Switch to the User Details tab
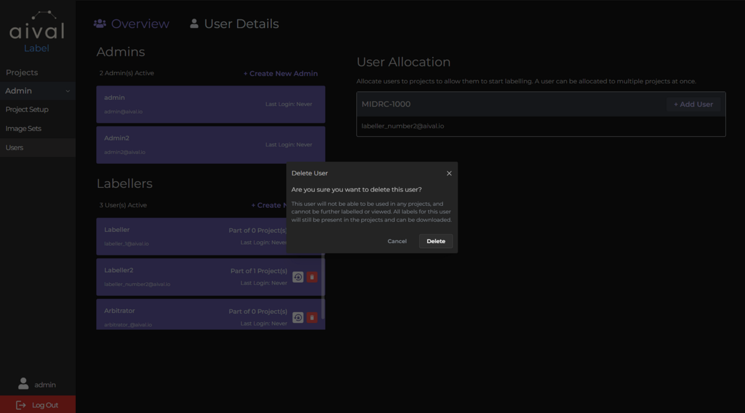The width and height of the screenshot is (745, 413). point(242,23)
